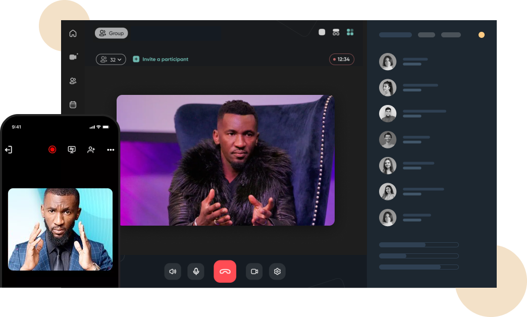Tap the screen share icon on phone
The width and height of the screenshot is (527, 317).
[x=72, y=149]
